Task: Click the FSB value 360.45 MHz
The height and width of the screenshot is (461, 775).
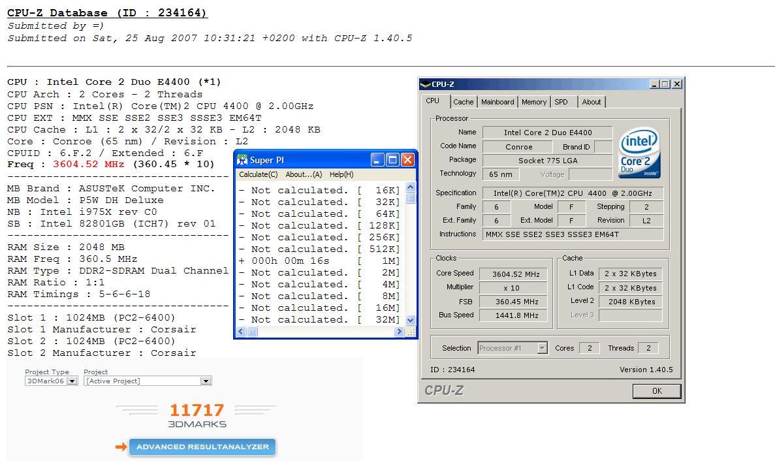Action: coord(513,302)
